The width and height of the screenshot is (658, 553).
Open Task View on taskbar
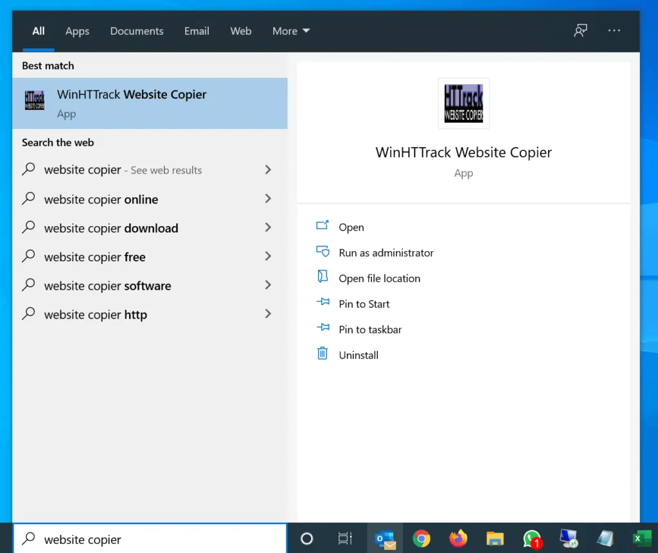[345, 538]
